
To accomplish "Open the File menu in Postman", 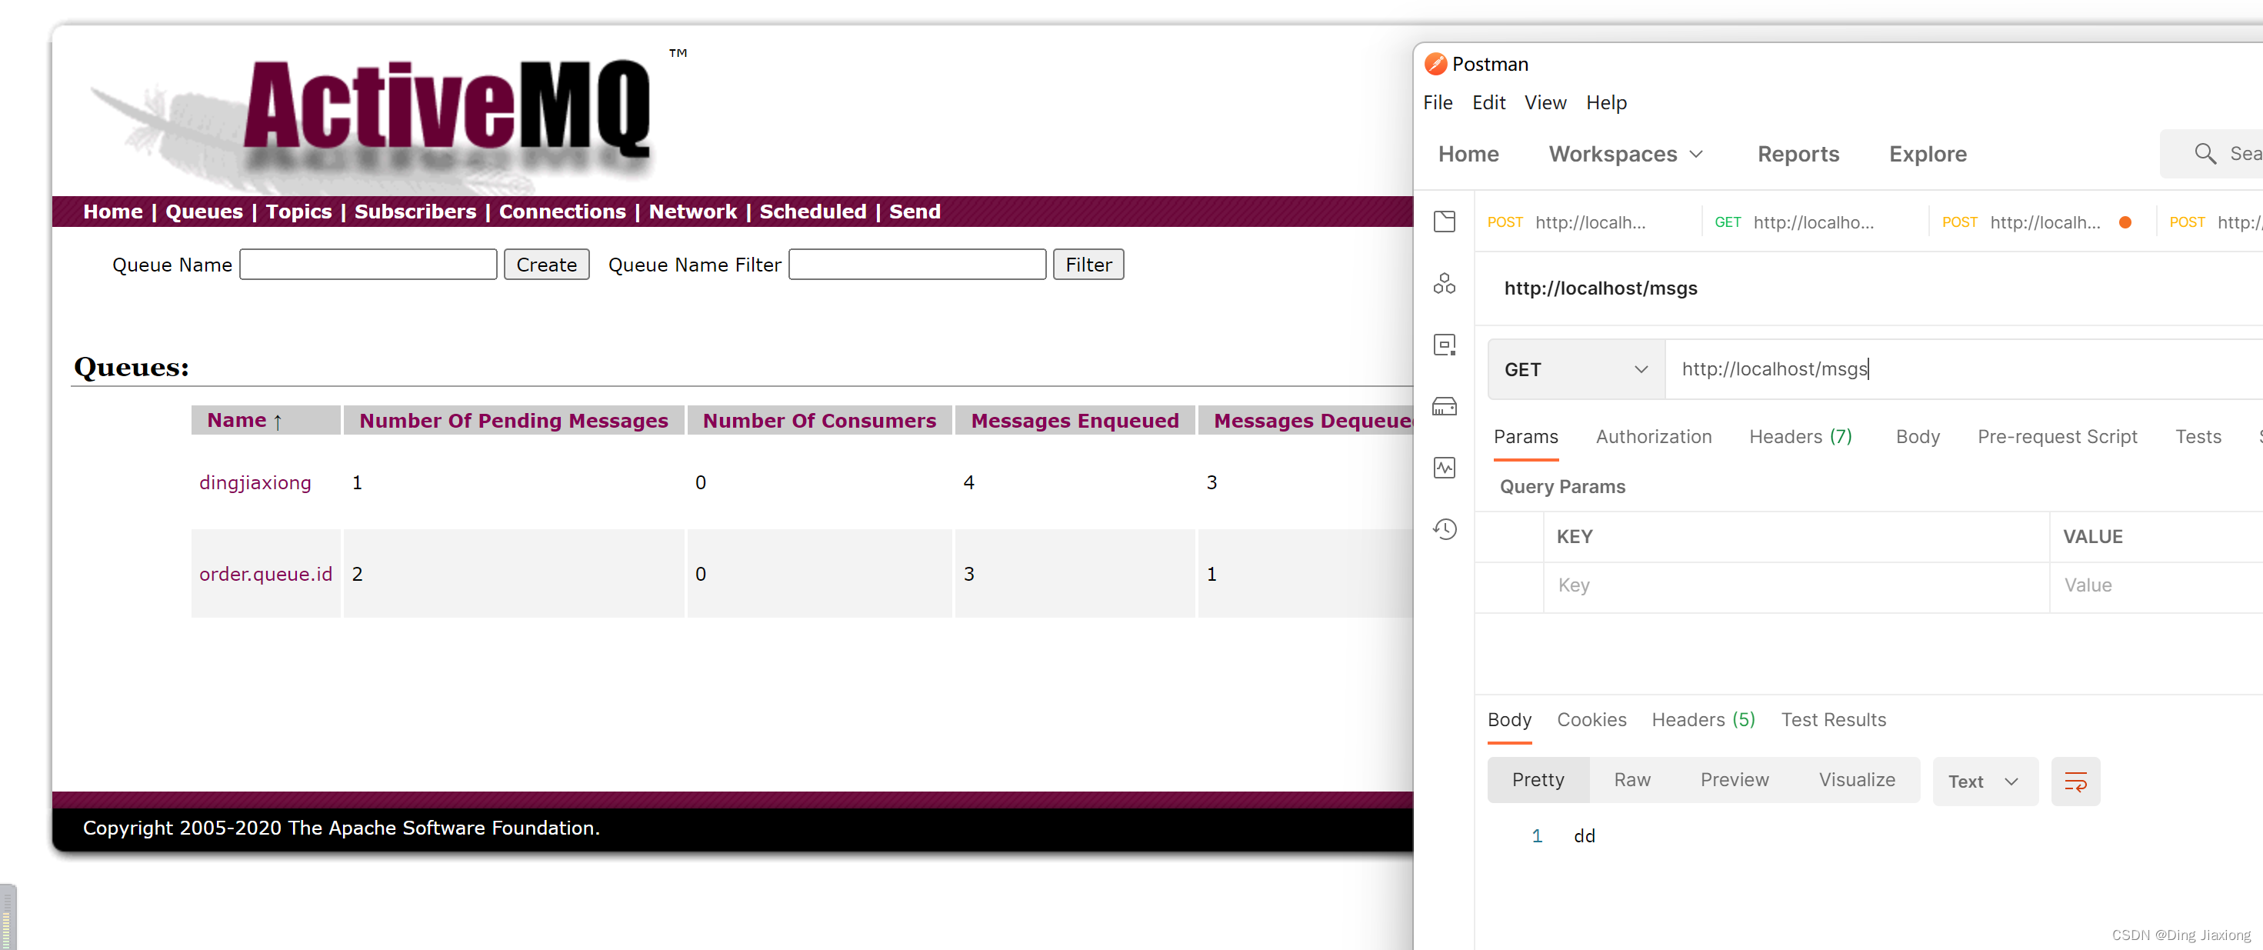I will tap(1437, 103).
